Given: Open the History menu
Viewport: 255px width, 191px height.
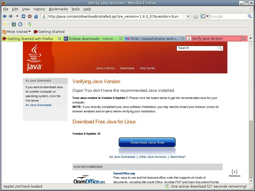Looking at the screenshot, I should click(39, 9).
